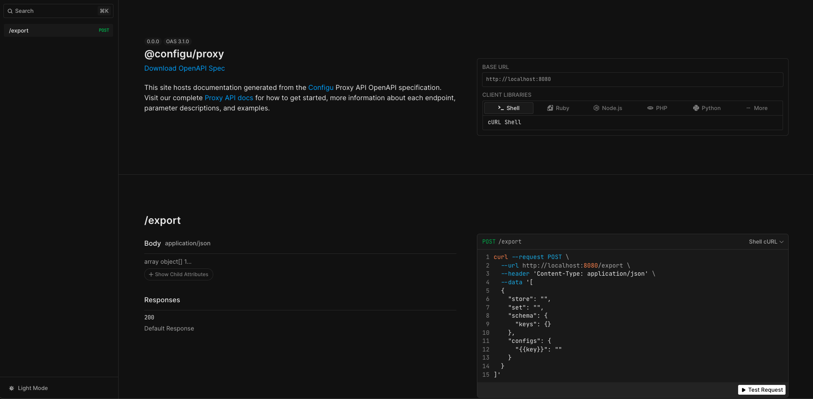Screen dimensions: 813x399
Task: Click the sun icon next to Light Mode
Action: tap(12, 388)
